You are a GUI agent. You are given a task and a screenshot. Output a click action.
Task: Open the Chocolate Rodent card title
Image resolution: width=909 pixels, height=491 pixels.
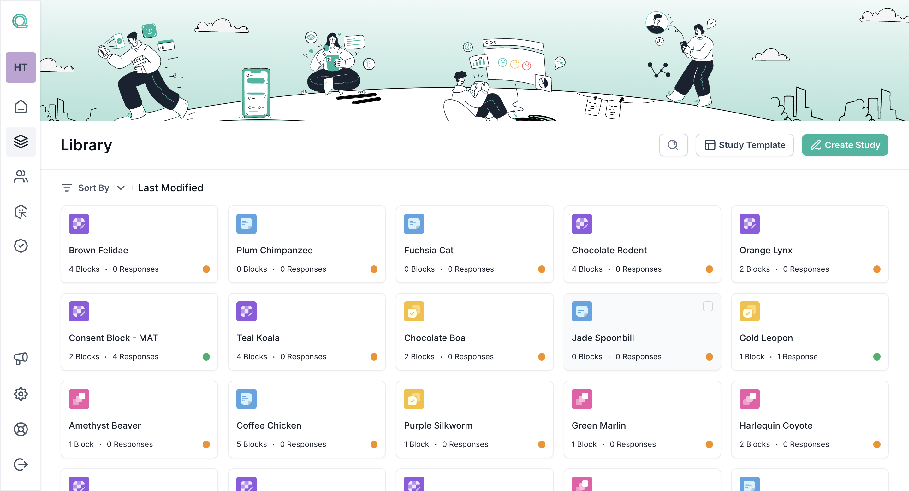(609, 251)
